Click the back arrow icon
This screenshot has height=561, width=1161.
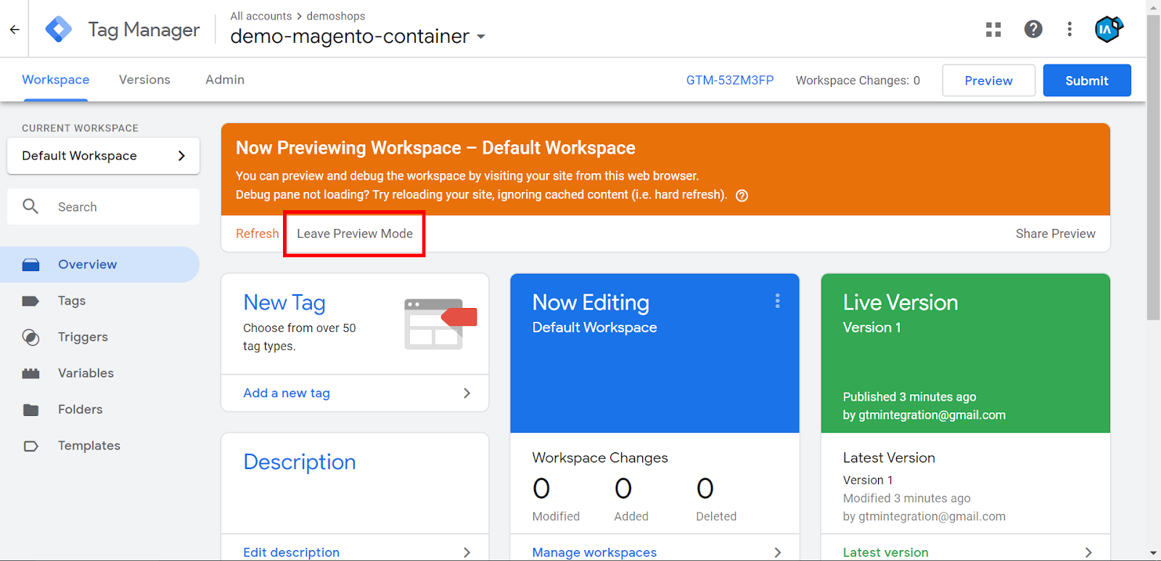pyautogui.click(x=15, y=30)
